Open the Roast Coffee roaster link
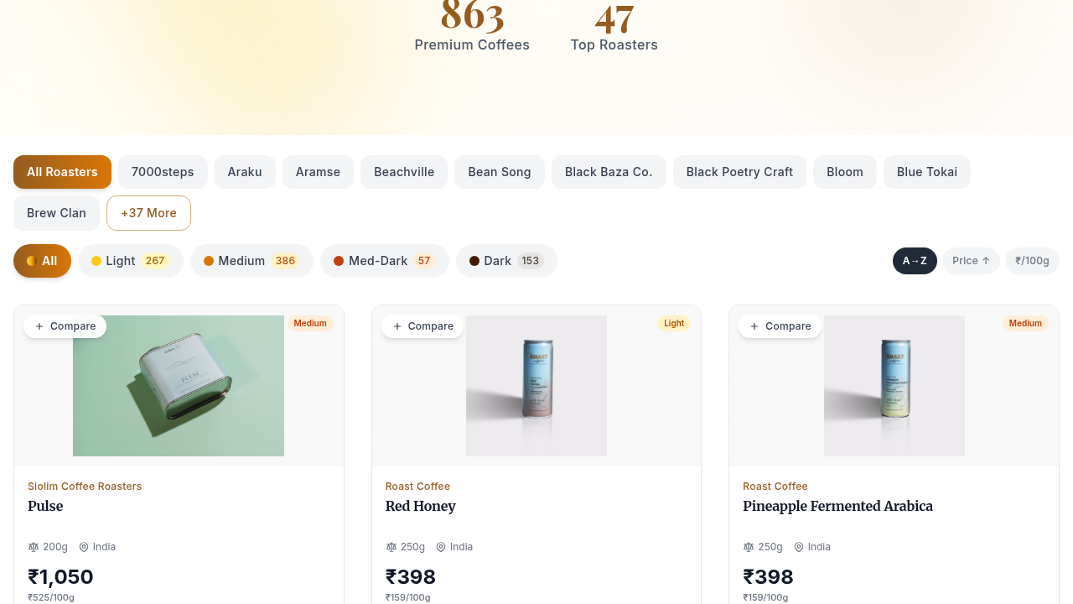The height and width of the screenshot is (604, 1073). click(x=417, y=487)
